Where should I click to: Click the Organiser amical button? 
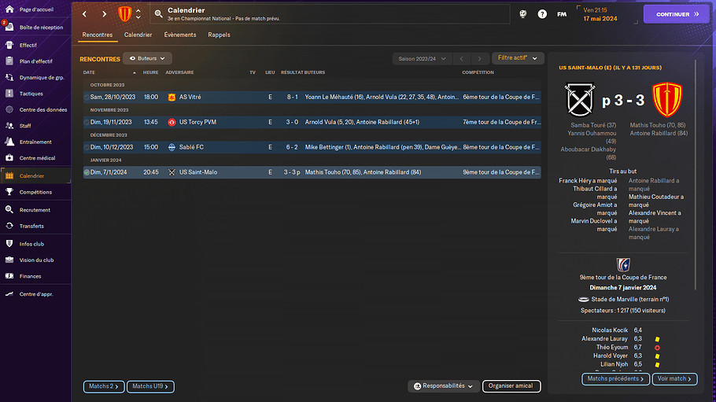[x=511, y=386]
